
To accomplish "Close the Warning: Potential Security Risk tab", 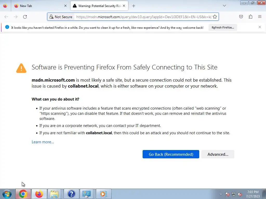I will point(124,6).
